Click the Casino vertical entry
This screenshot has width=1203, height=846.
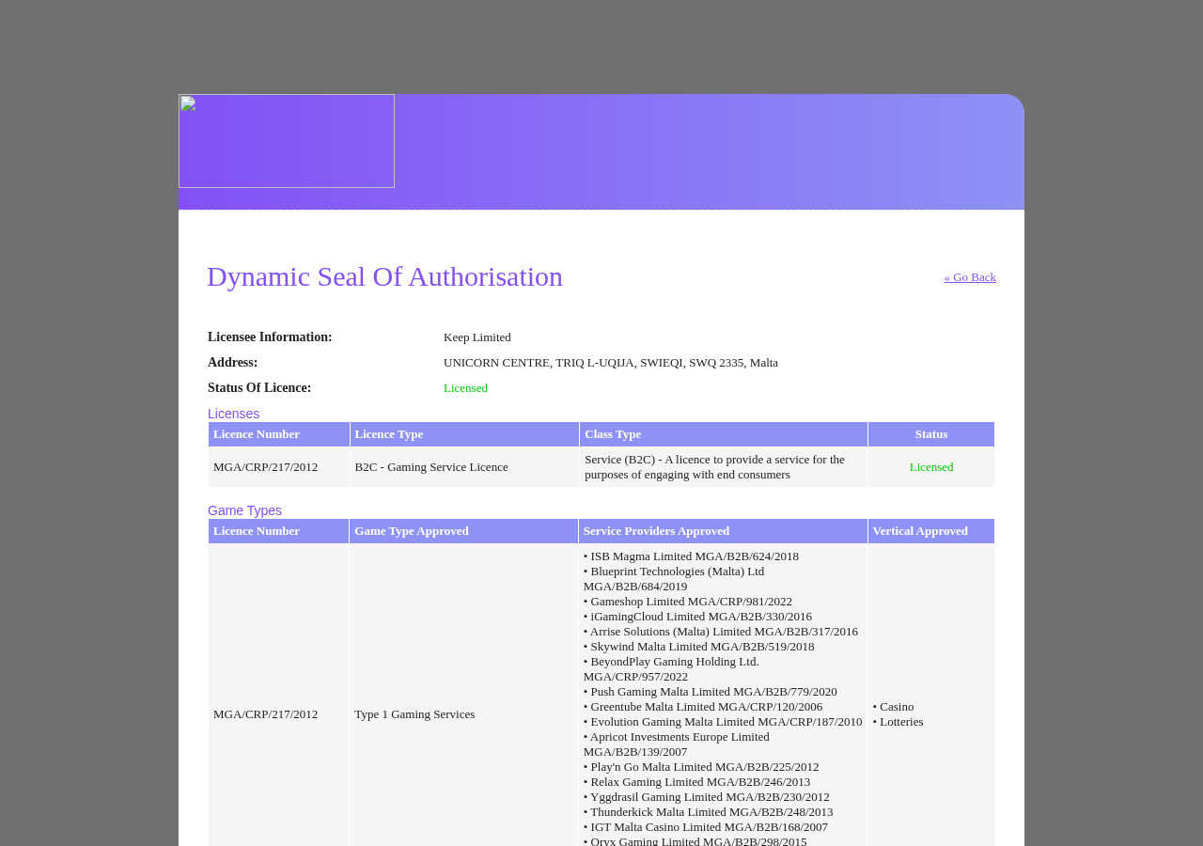(x=893, y=707)
